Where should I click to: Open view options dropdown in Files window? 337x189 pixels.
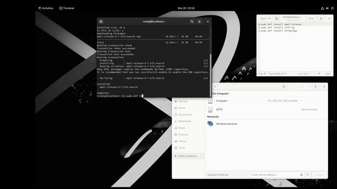(309, 87)
